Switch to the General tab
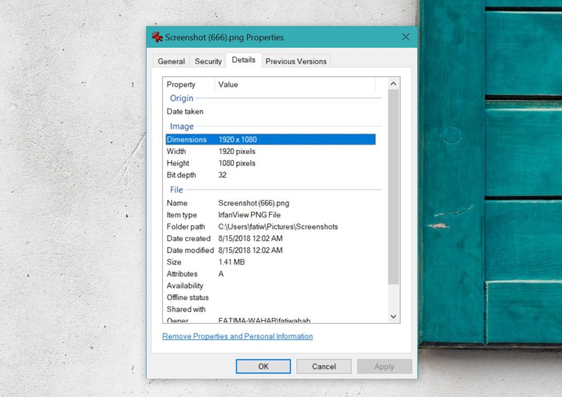The image size is (562, 397). 171,61
